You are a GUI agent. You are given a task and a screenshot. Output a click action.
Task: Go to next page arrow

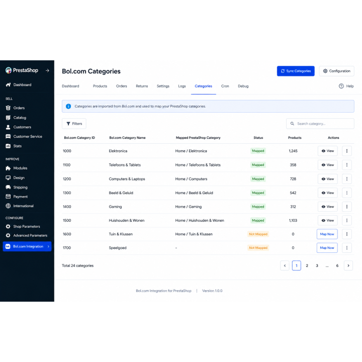click(348, 265)
